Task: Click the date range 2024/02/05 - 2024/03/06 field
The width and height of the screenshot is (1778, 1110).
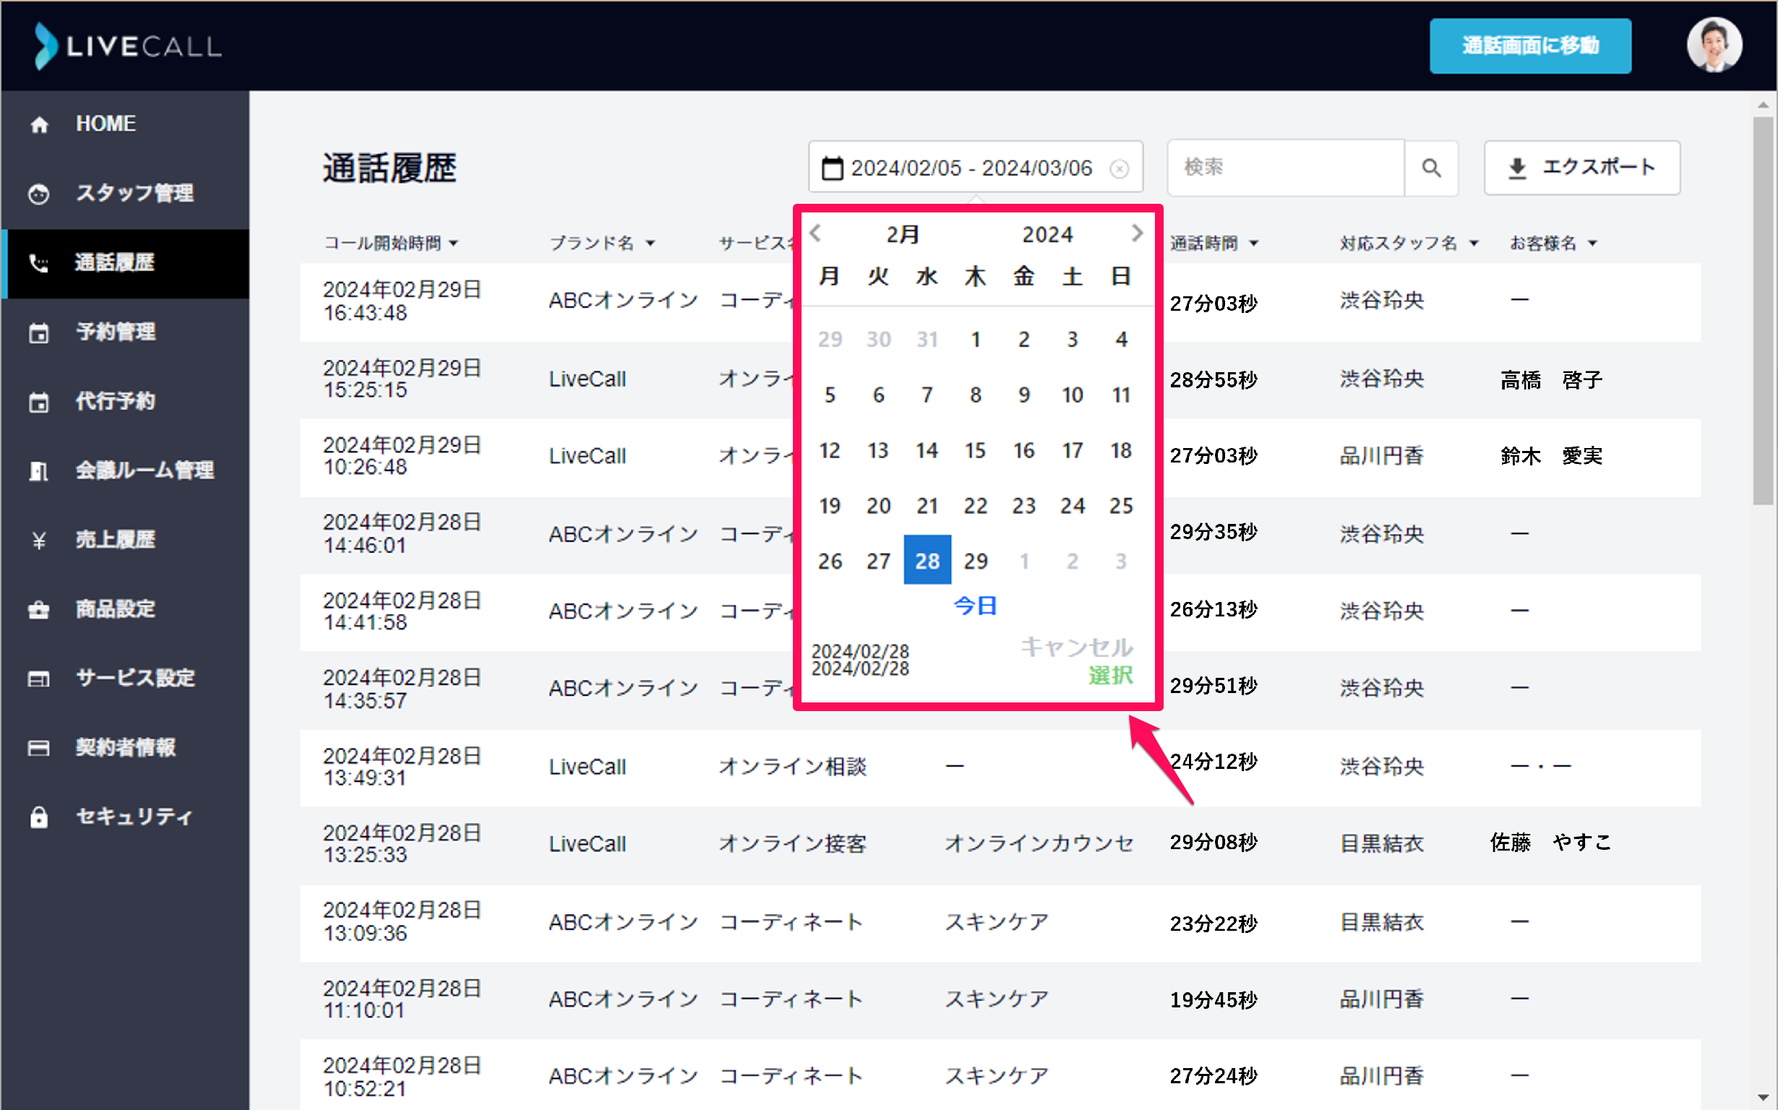Action: coord(975,168)
